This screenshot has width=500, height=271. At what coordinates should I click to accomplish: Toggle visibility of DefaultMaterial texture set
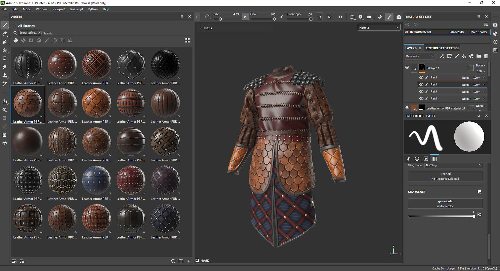pyautogui.click(x=406, y=32)
